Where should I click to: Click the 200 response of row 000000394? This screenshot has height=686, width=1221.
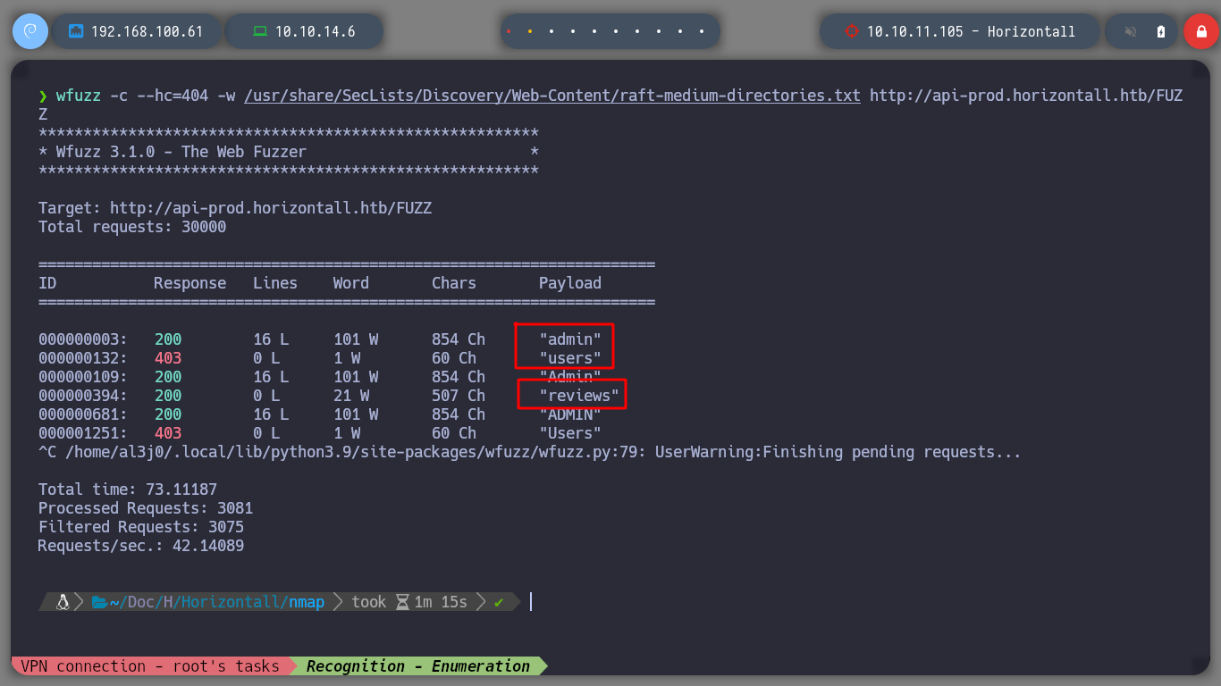click(168, 396)
